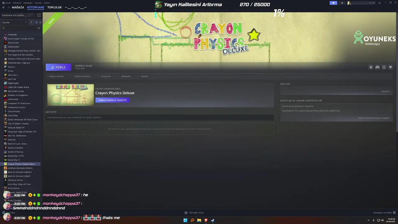Switch to the KÜTÜPHANE tab
This screenshot has height=224, width=398.
pos(36,7)
